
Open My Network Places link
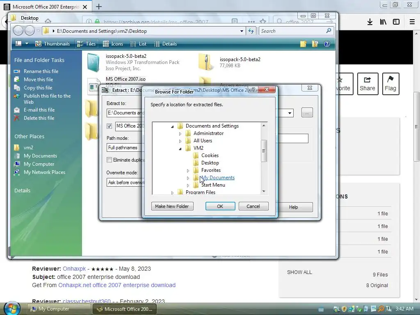pyautogui.click(x=44, y=172)
